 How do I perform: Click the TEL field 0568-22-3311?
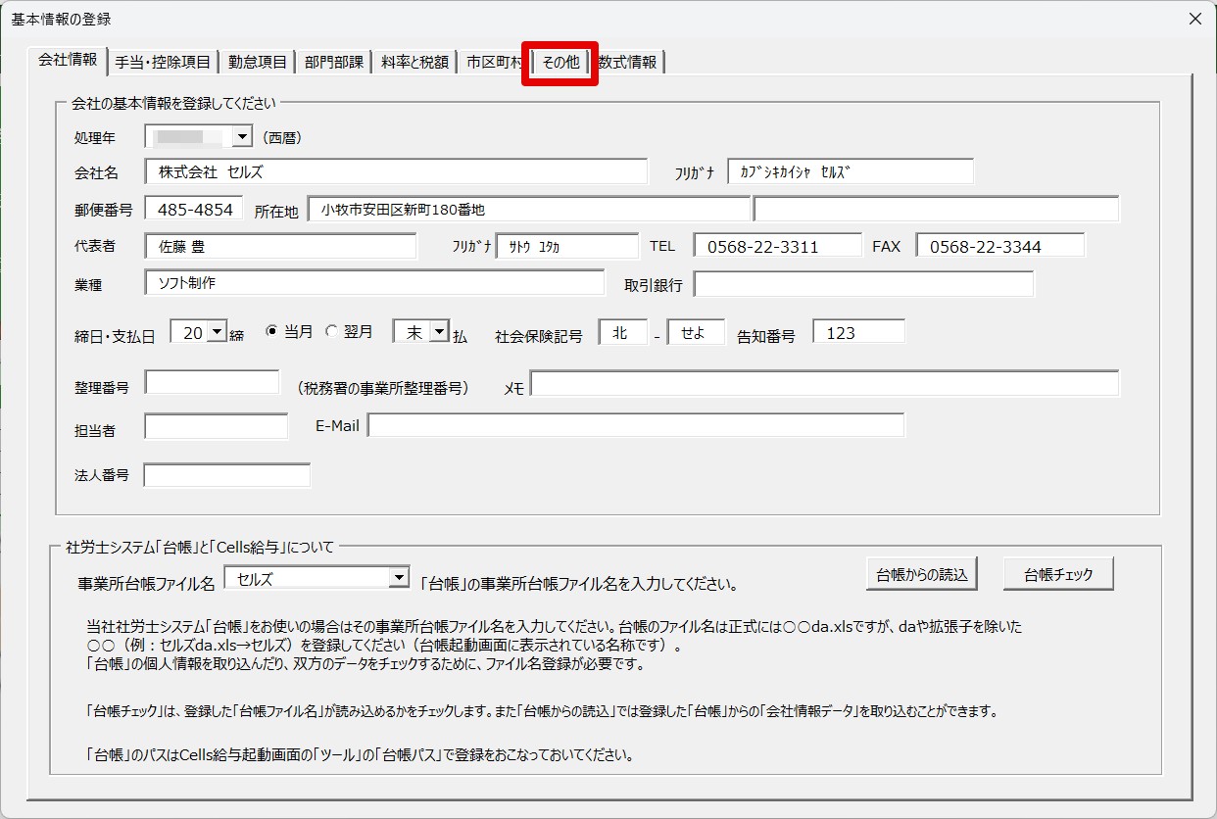[x=778, y=246]
